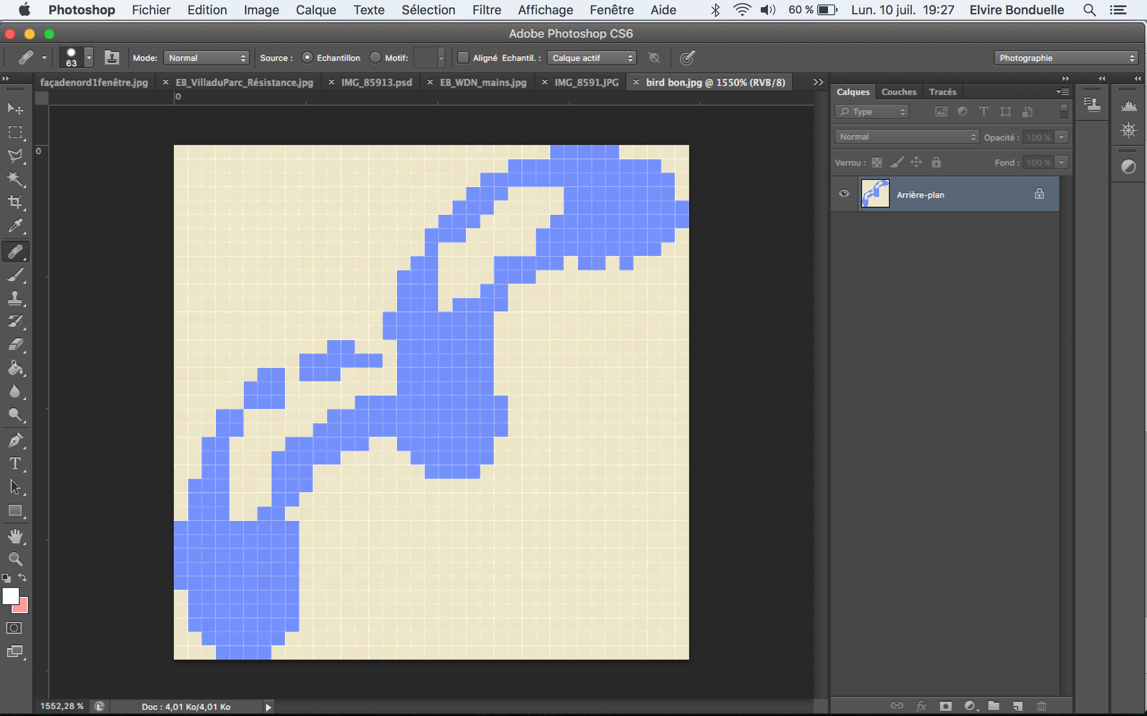Image resolution: width=1147 pixels, height=716 pixels.
Task: Select Echantillon source radio button
Action: pyautogui.click(x=308, y=58)
